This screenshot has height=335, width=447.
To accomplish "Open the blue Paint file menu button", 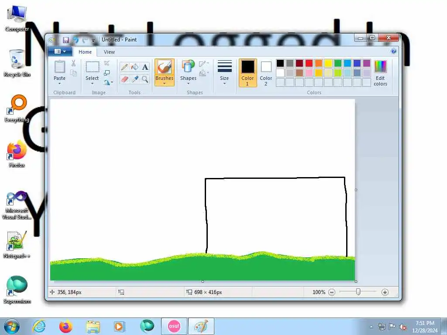I will coord(60,51).
